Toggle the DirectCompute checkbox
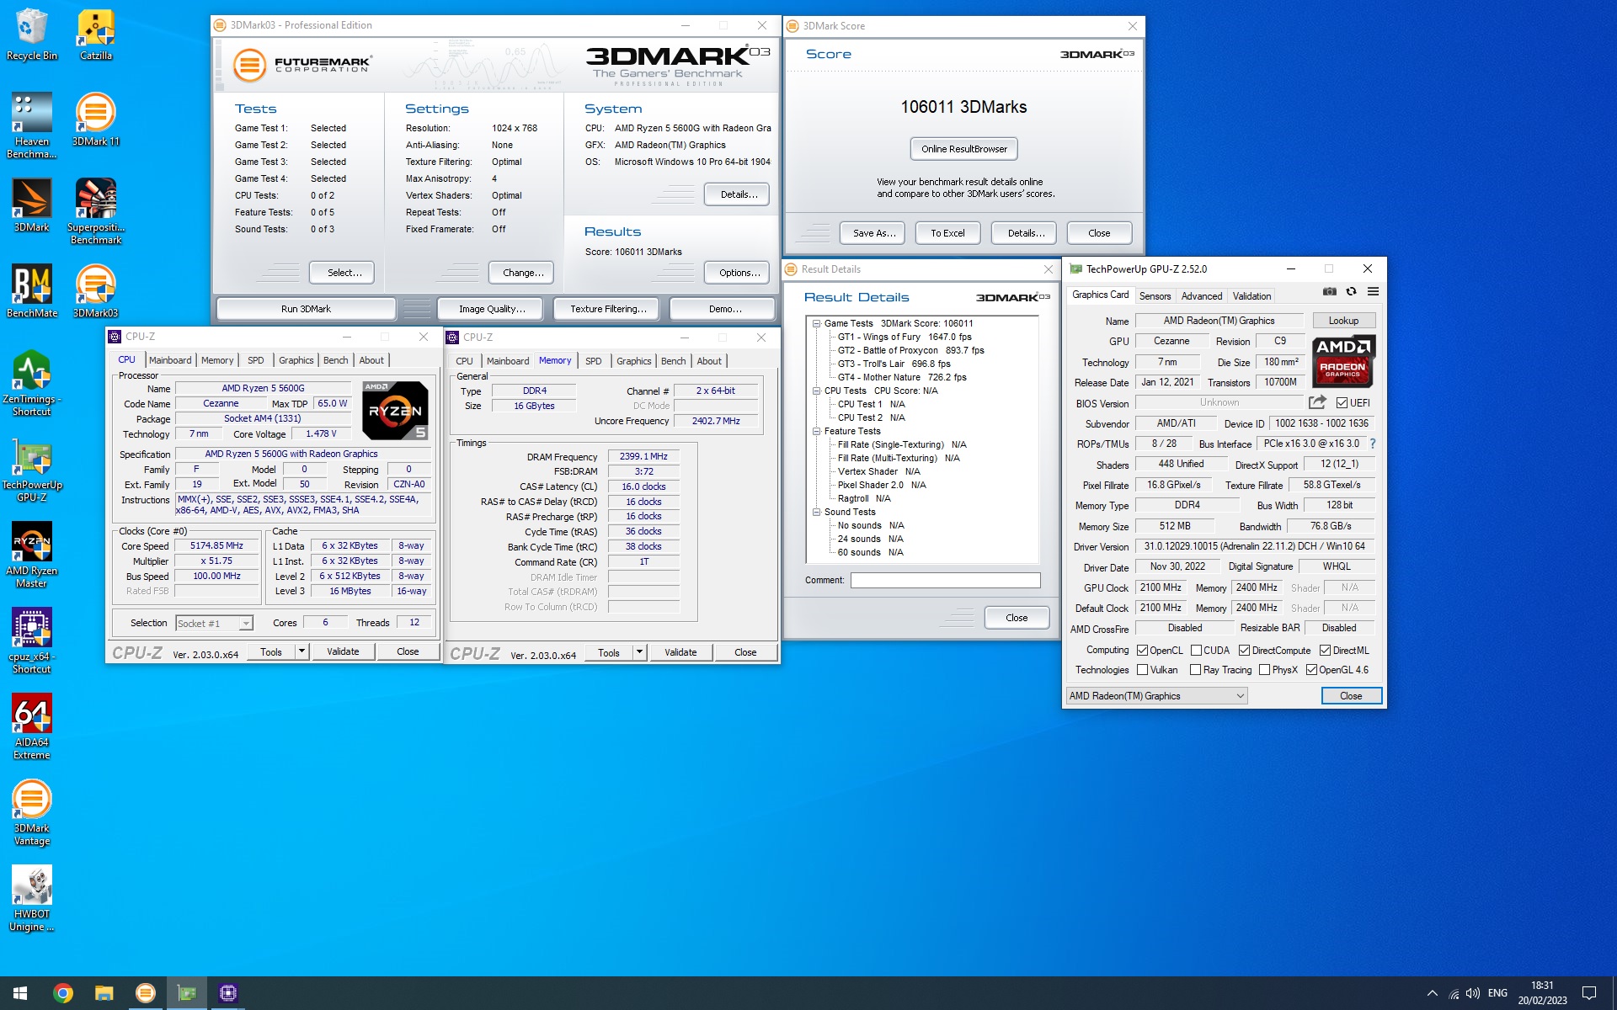 1244,651
